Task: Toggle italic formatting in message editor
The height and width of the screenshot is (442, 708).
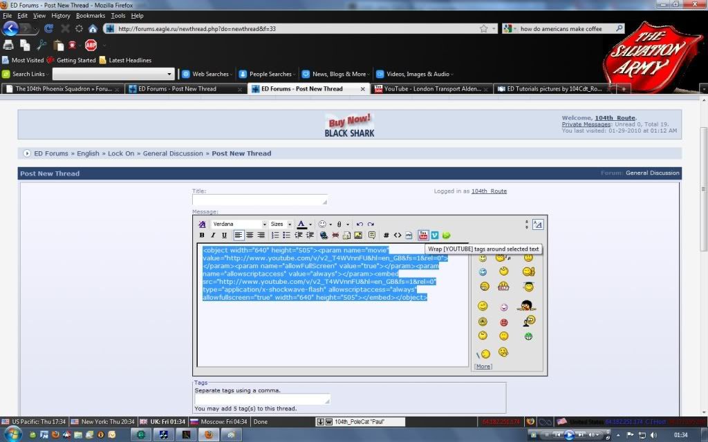Action: click(213, 236)
